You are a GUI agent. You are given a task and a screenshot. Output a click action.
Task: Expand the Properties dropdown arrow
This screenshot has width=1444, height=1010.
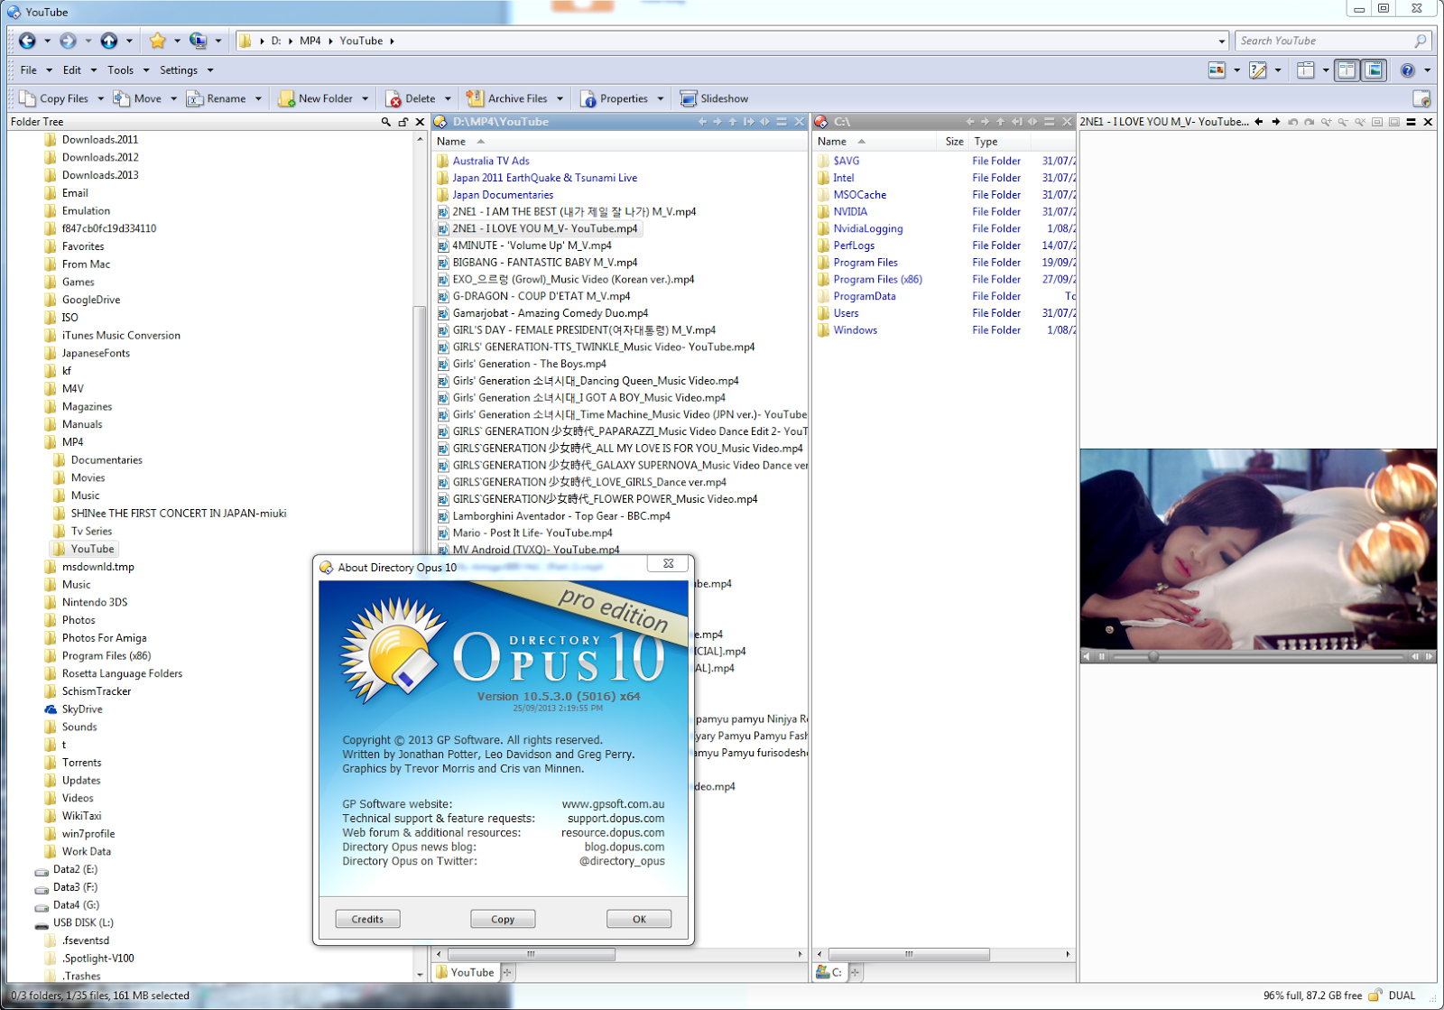(x=661, y=98)
